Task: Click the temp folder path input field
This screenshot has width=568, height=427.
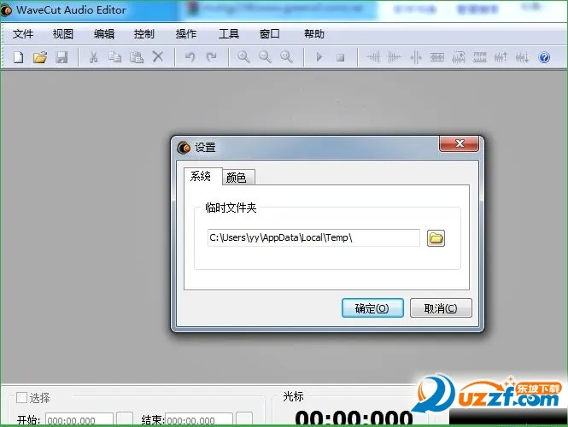Action: 313,237
